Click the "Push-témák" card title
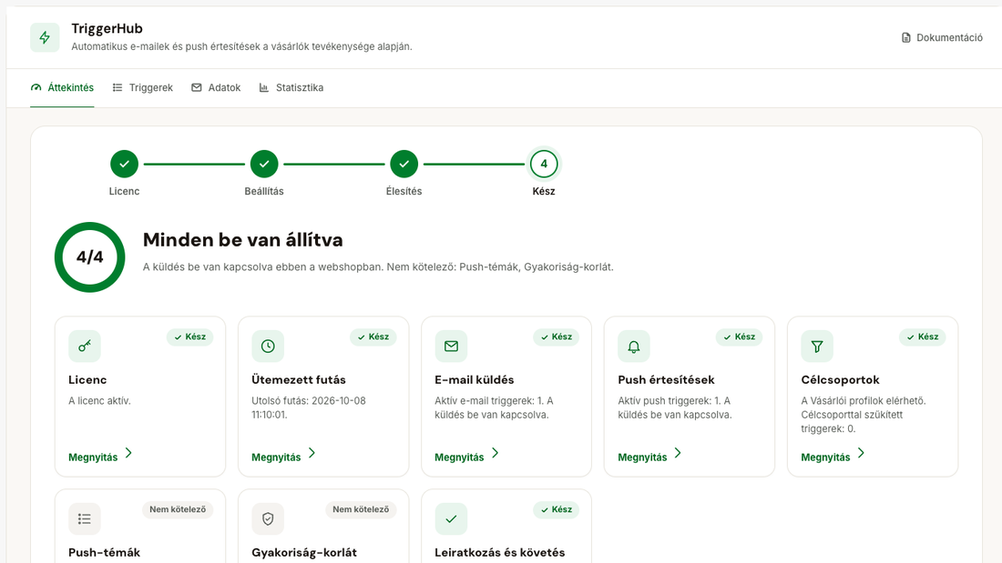This screenshot has height=563, width=1002. coord(104,553)
